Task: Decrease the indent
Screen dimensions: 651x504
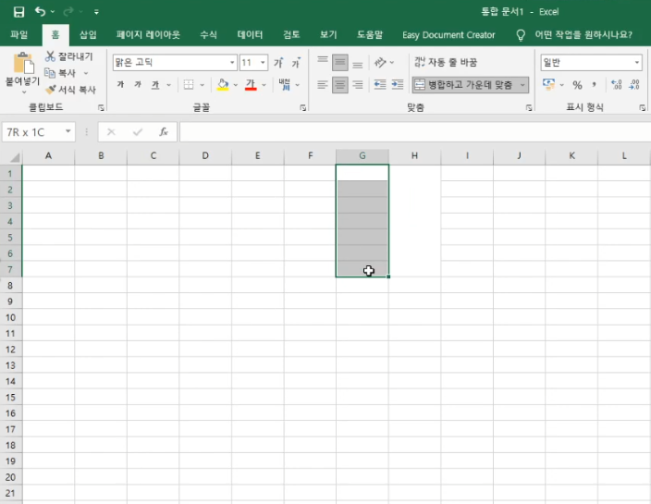Action: [380, 85]
